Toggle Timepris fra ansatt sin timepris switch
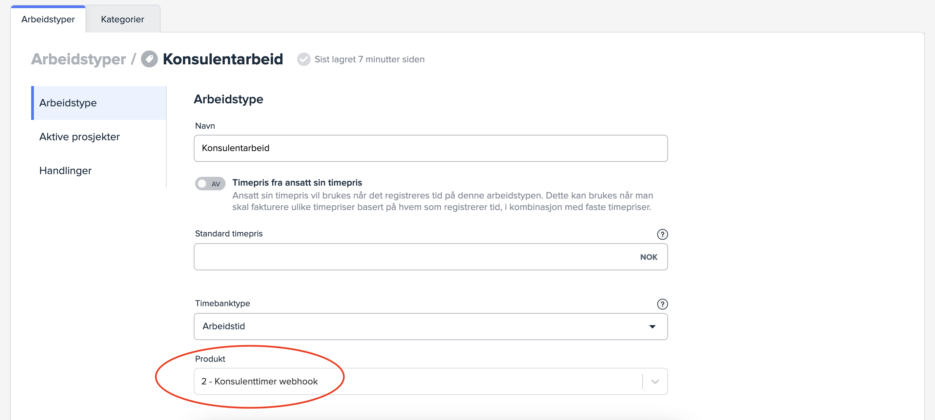The width and height of the screenshot is (935, 420). pos(210,184)
